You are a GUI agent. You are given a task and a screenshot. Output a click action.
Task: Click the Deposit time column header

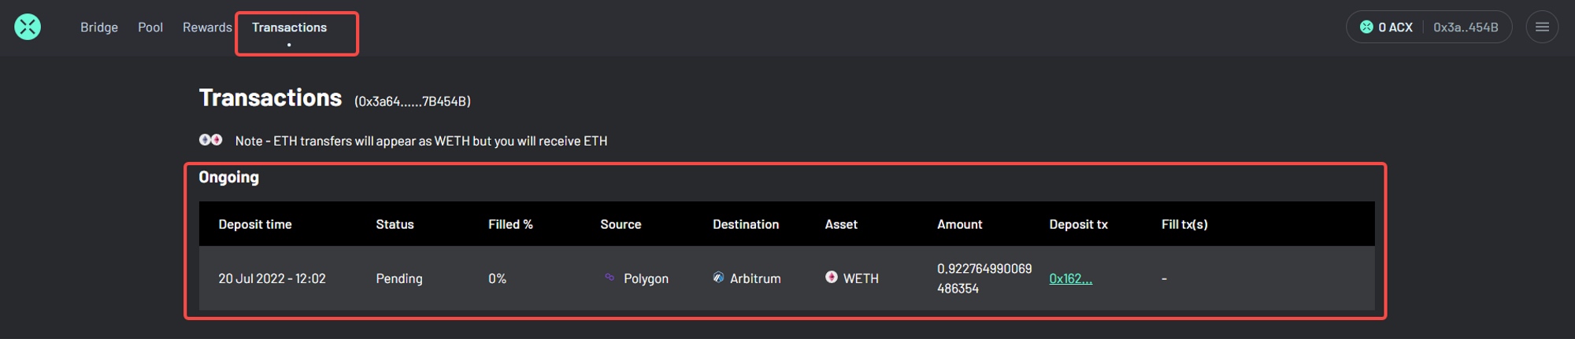[x=255, y=224]
